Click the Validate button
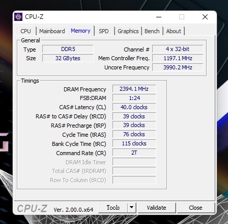 tap(156, 208)
